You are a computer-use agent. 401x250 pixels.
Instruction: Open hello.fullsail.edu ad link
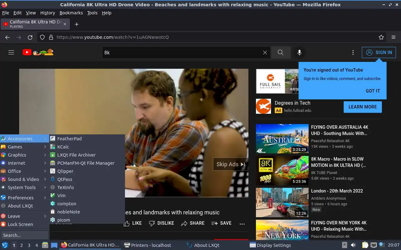(x=298, y=110)
